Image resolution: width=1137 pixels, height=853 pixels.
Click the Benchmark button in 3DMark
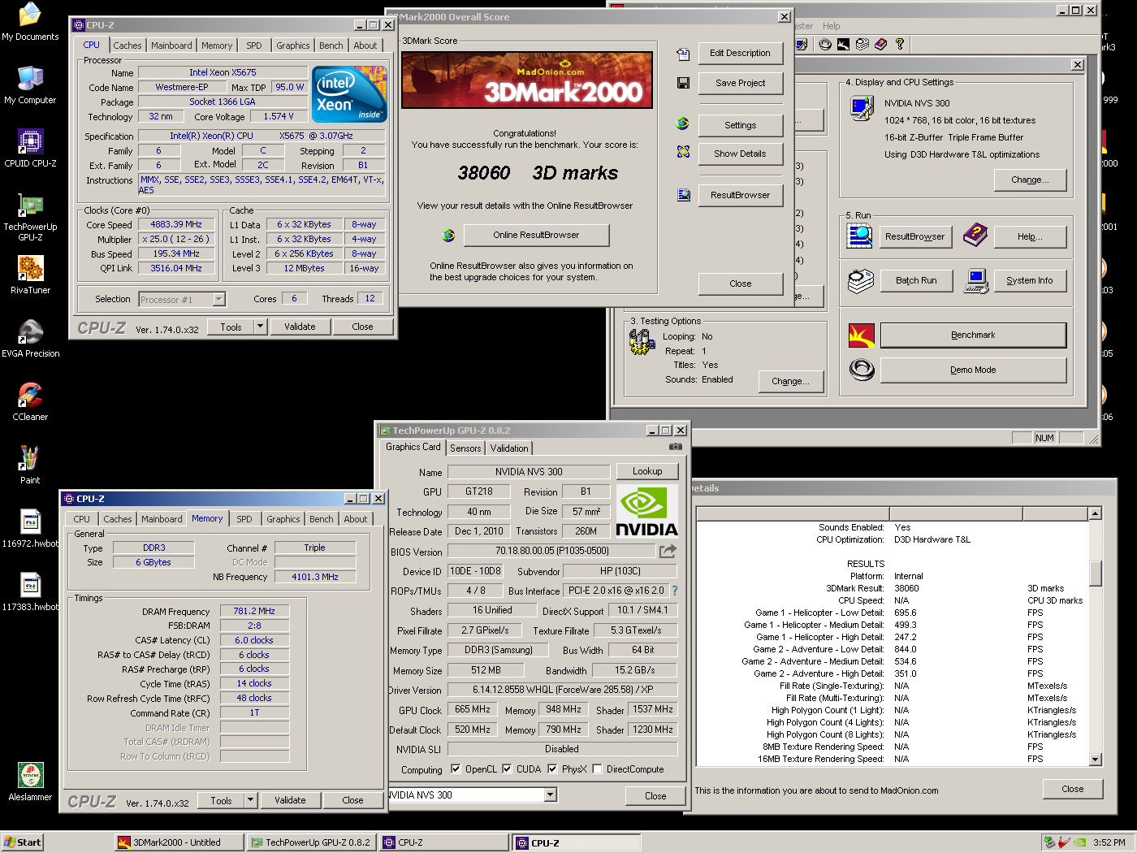click(973, 335)
